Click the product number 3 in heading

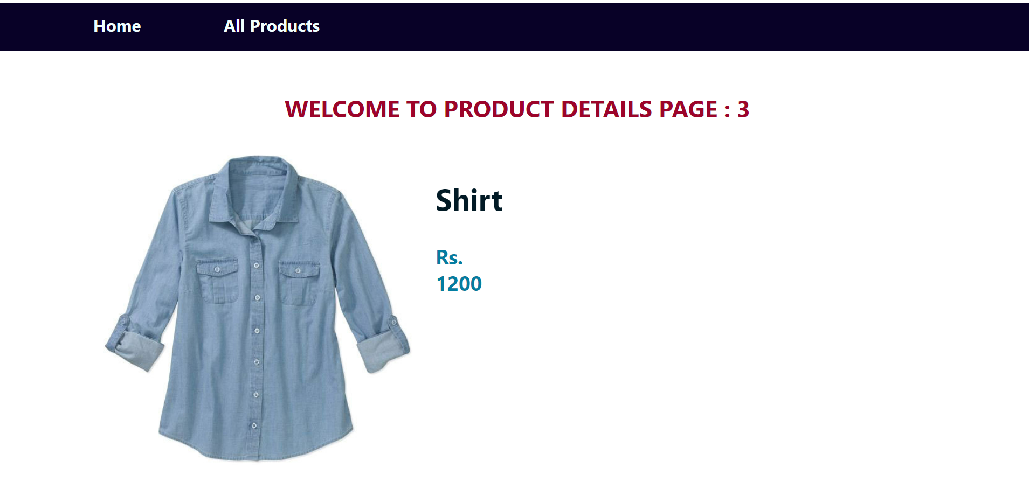pos(743,109)
